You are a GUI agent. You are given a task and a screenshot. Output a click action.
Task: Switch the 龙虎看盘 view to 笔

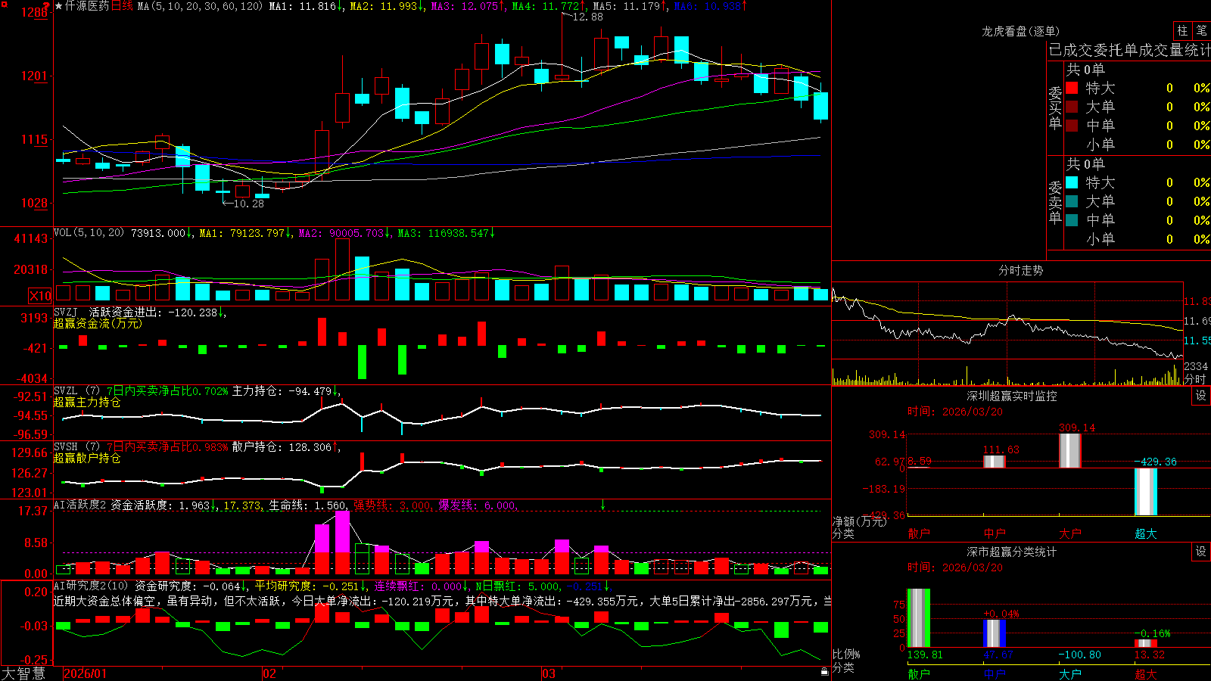tap(1202, 31)
